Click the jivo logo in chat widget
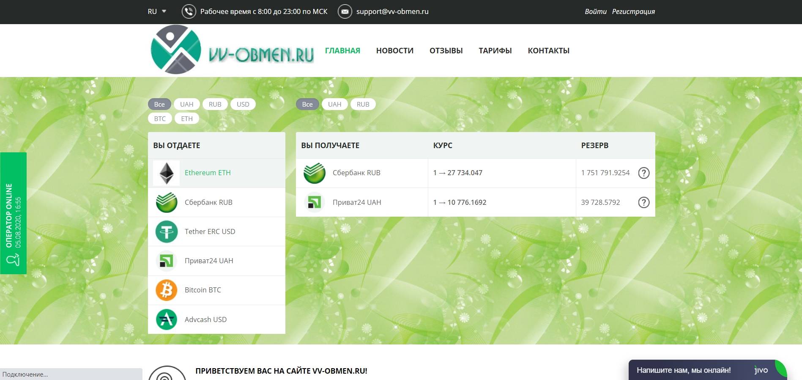The width and height of the screenshot is (802, 380). [x=761, y=370]
